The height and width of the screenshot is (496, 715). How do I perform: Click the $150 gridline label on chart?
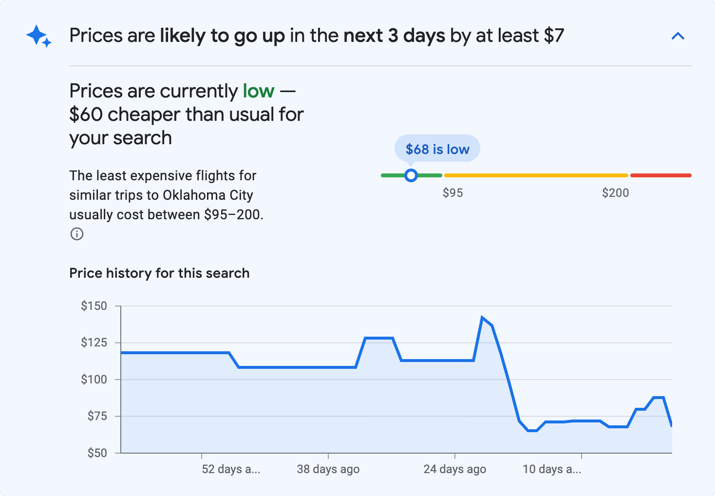(x=94, y=305)
